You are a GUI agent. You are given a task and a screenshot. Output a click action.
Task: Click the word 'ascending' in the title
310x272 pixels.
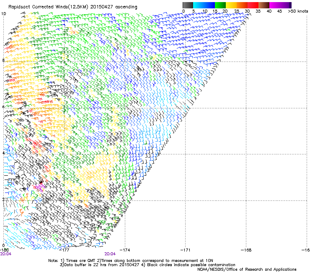click(126, 7)
